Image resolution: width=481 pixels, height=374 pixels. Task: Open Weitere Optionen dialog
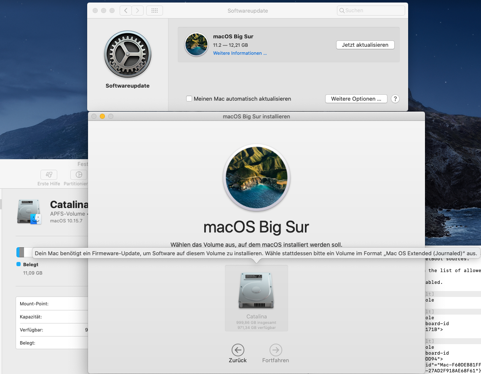click(x=356, y=99)
